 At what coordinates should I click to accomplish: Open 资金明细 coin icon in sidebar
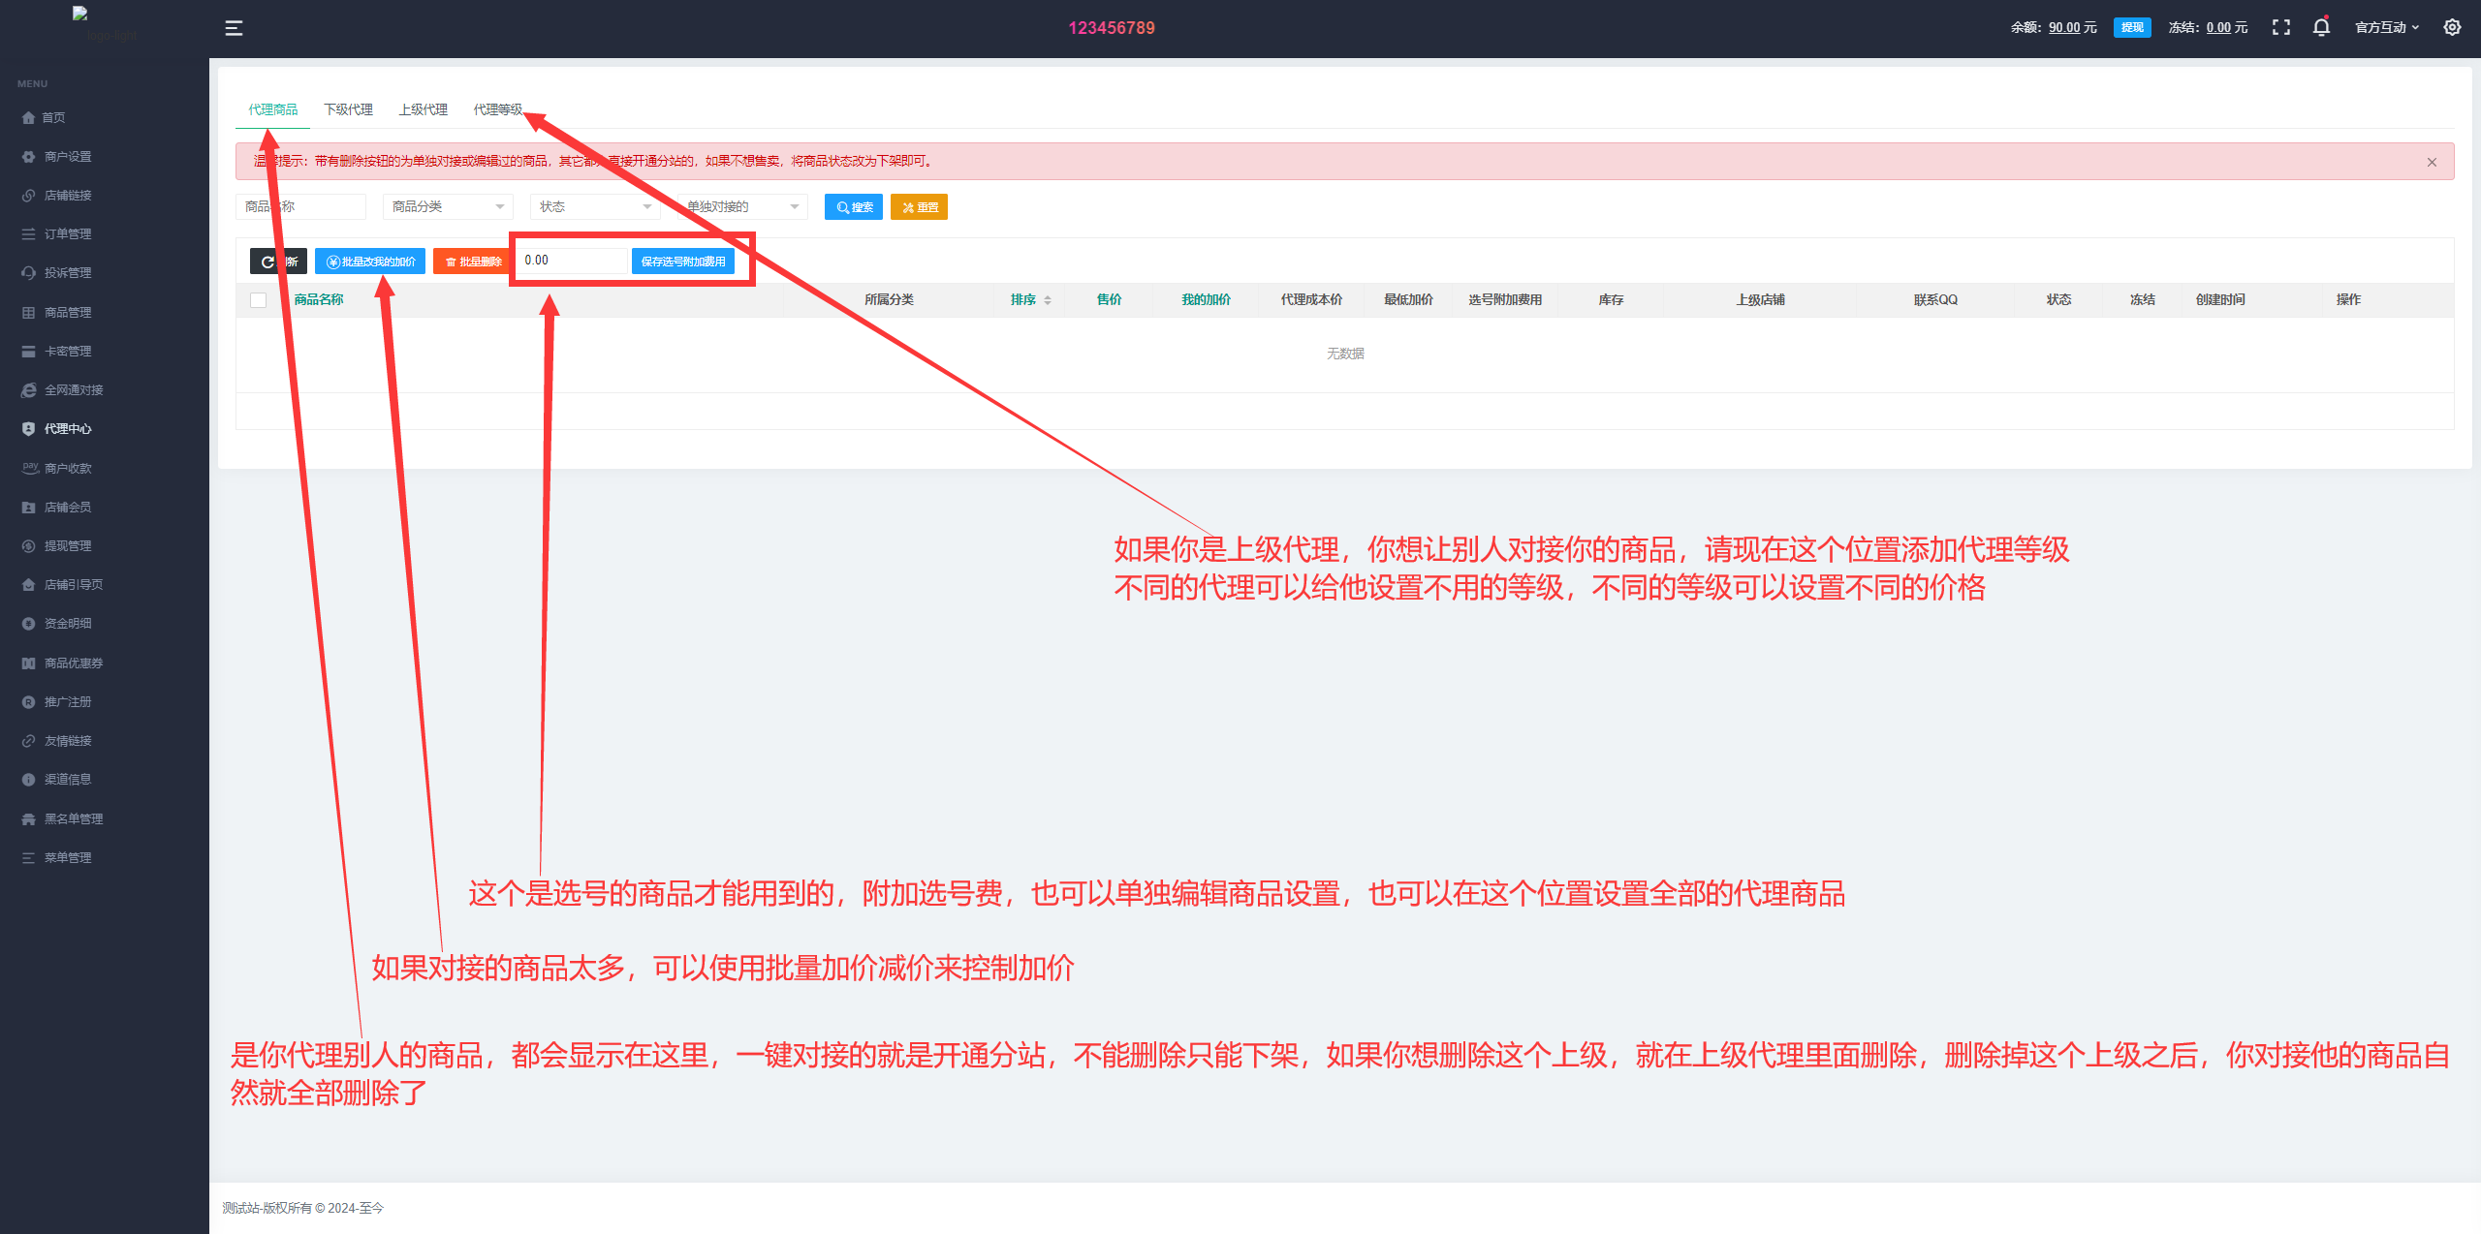coord(29,623)
